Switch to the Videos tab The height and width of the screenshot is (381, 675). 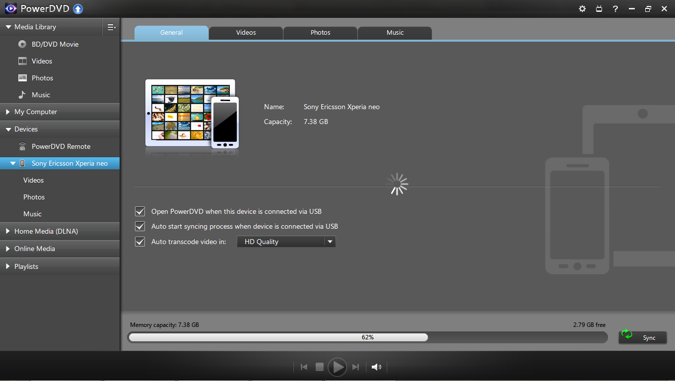coord(246,33)
